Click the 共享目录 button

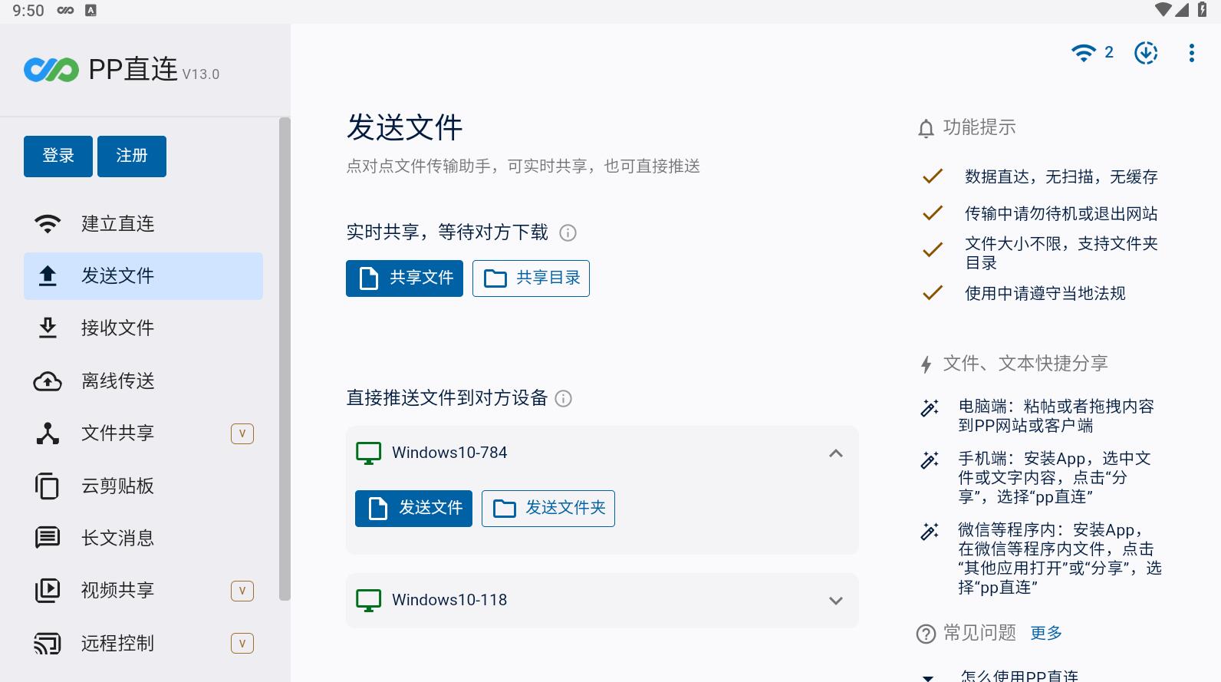(531, 278)
